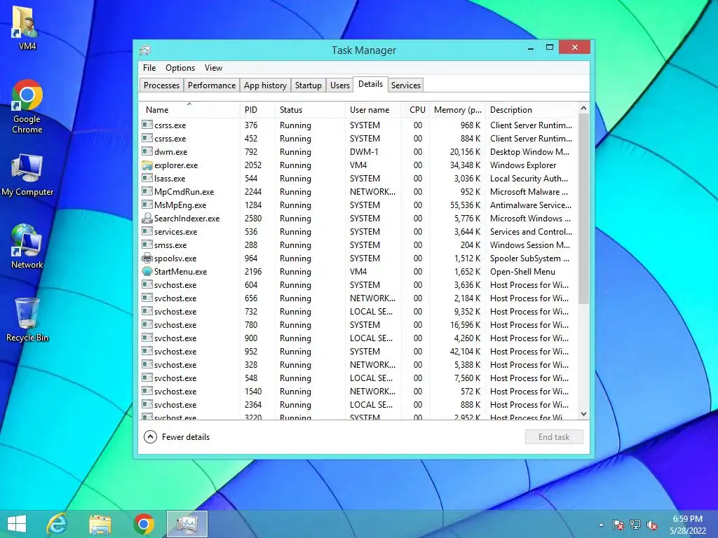Open the File menu
Viewport: 718px width, 538px height.
[149, 68]
